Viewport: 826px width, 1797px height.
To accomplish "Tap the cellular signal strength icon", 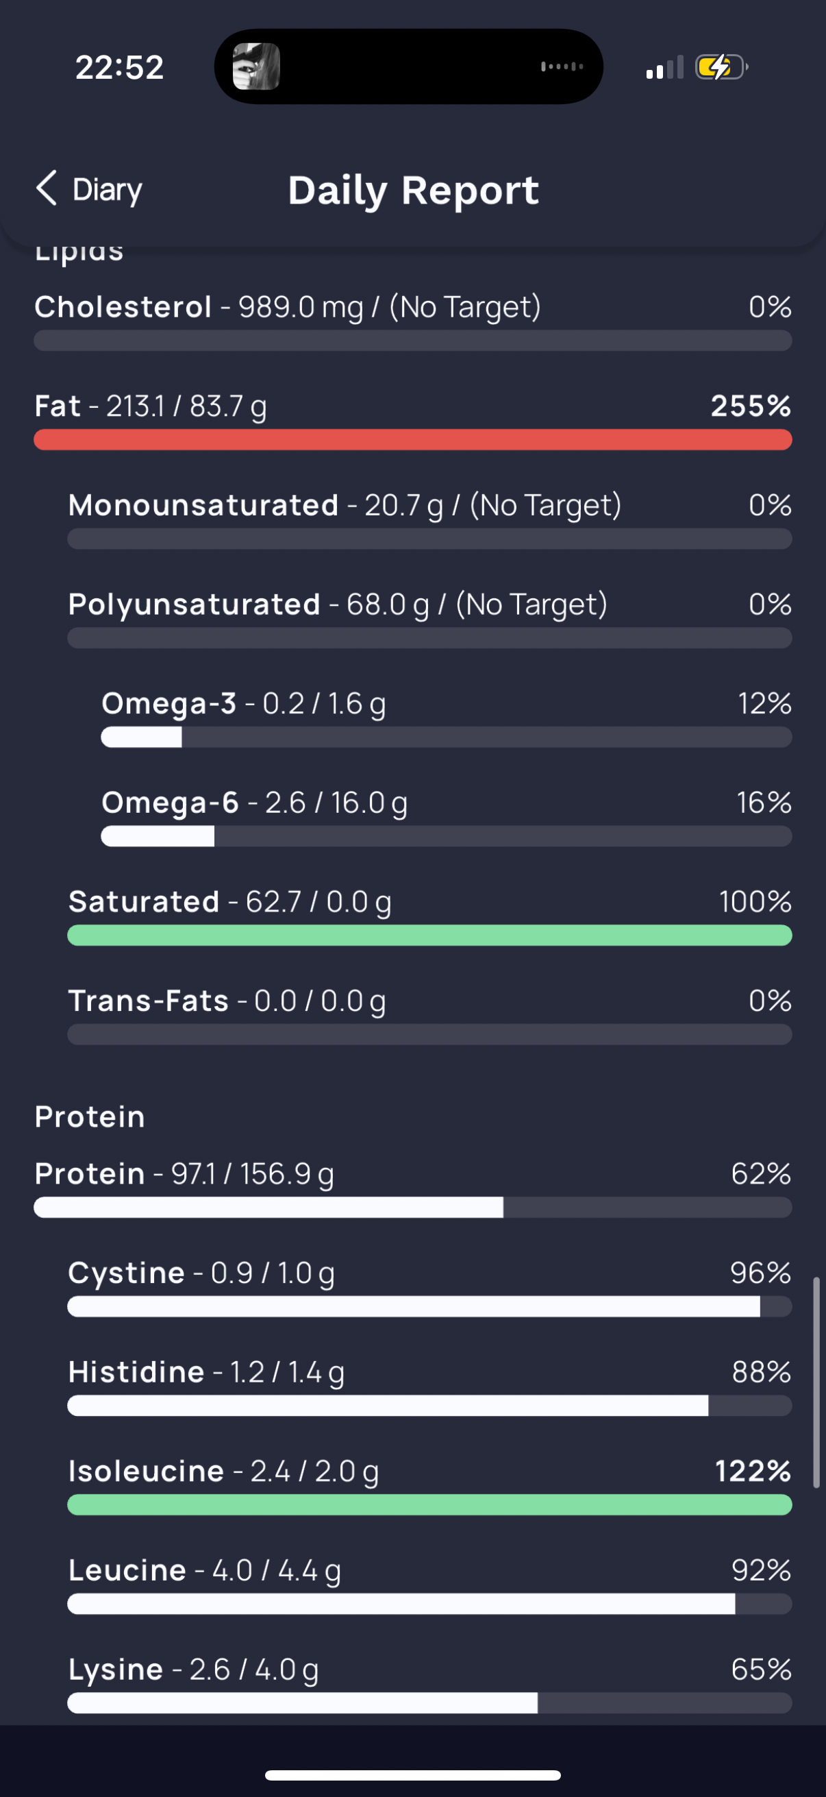I will (x=664, y=68).
